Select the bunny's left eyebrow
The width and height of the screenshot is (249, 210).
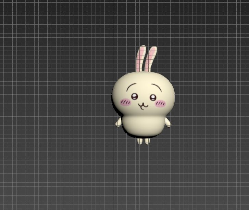(x=132, y=86)
